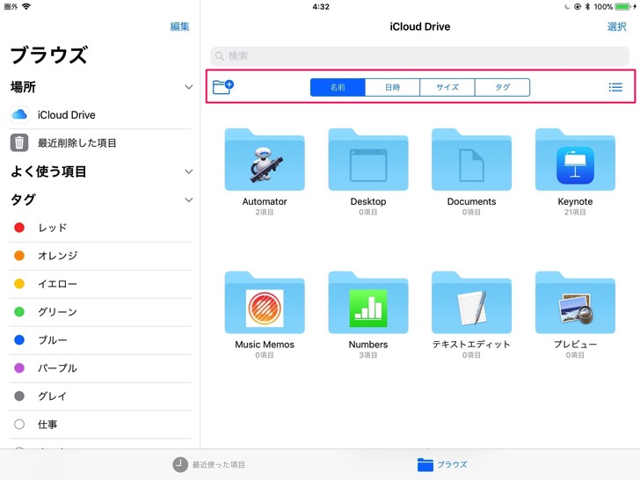
Task: Select the ブルー tag color dot
Action: coord(19,340)
